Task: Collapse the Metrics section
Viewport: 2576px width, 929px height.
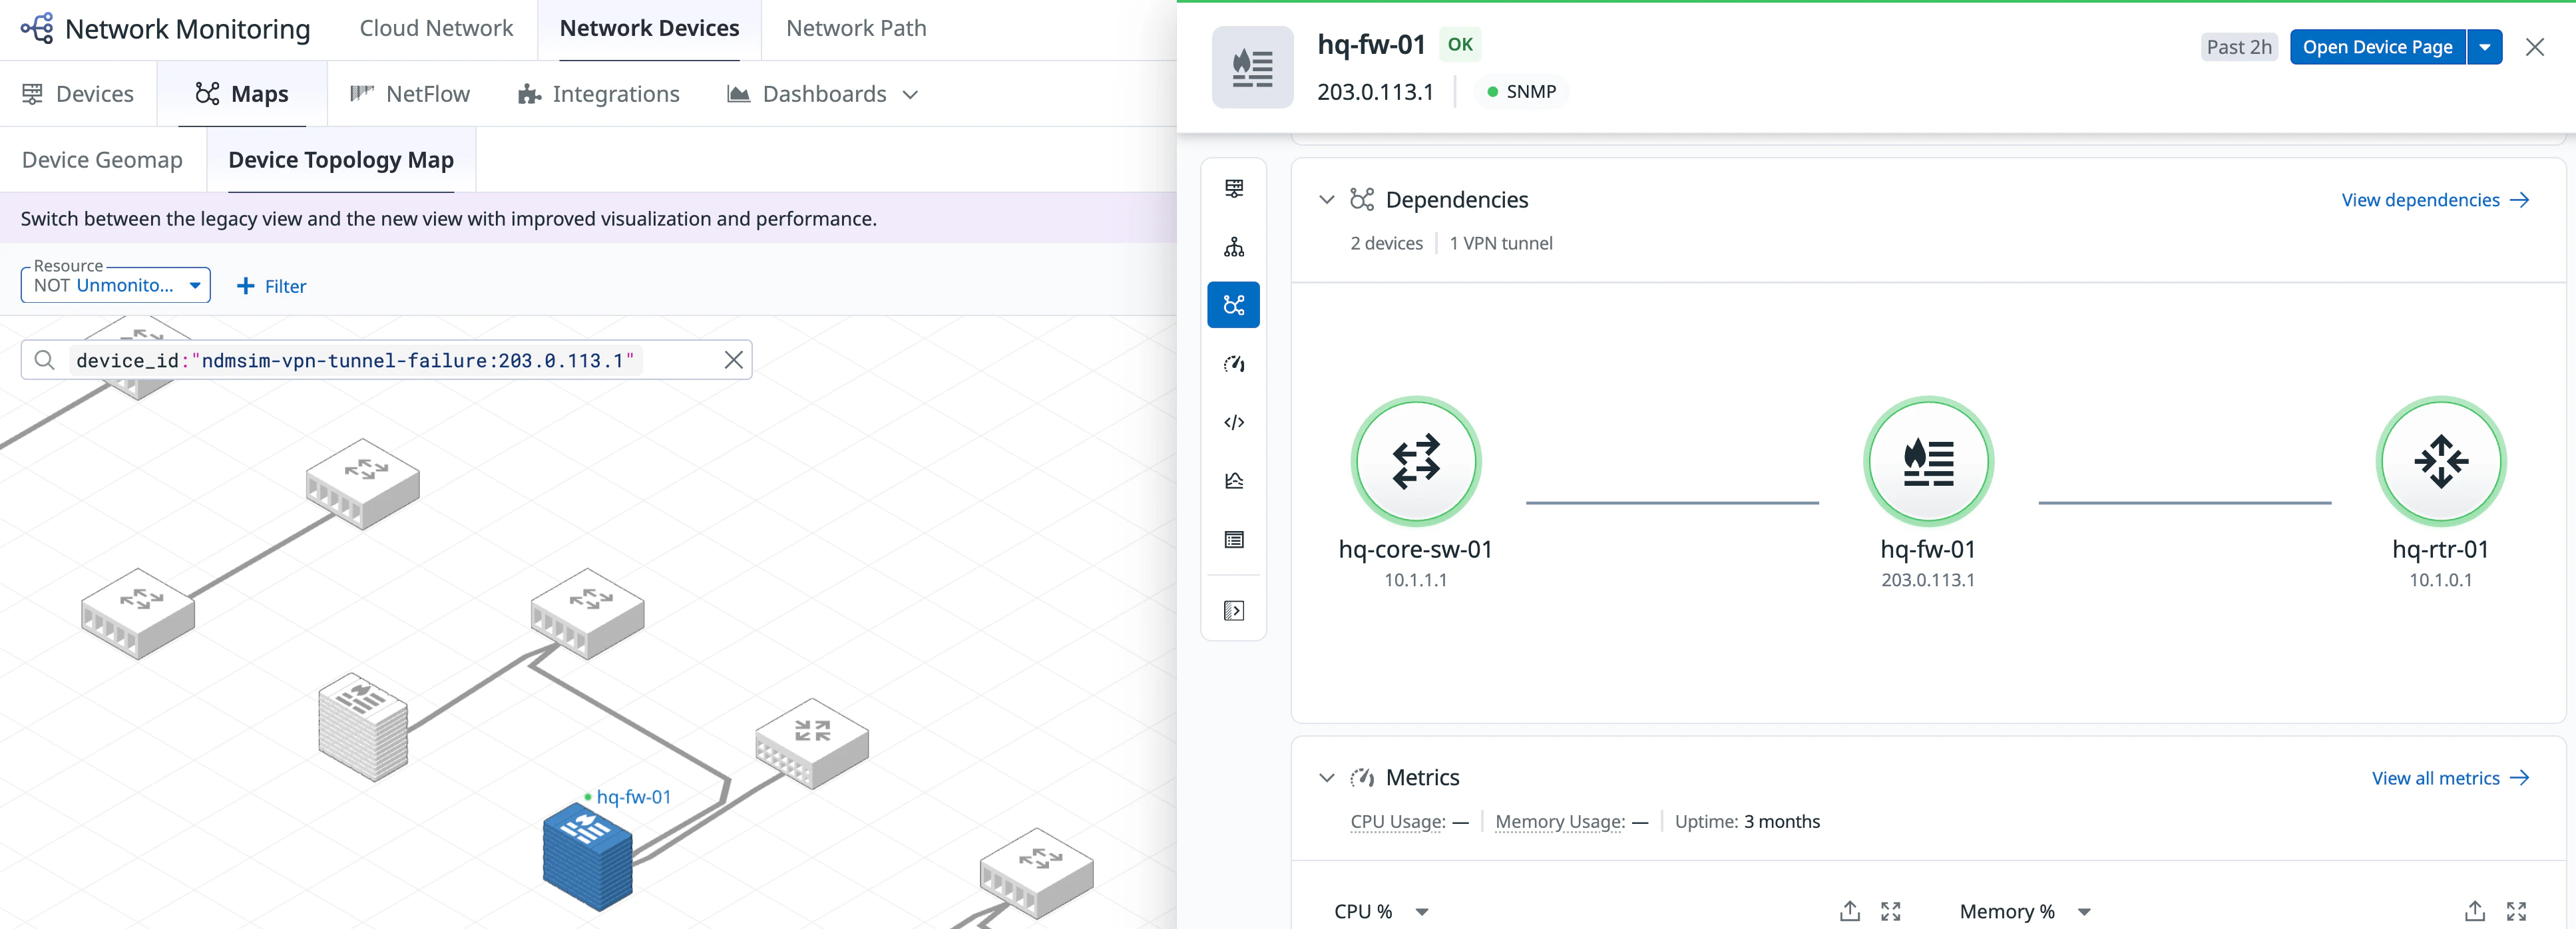Action: (1326, 778)
